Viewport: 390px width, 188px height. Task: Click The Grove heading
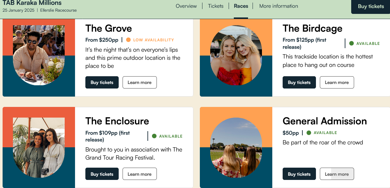point(109,28)
